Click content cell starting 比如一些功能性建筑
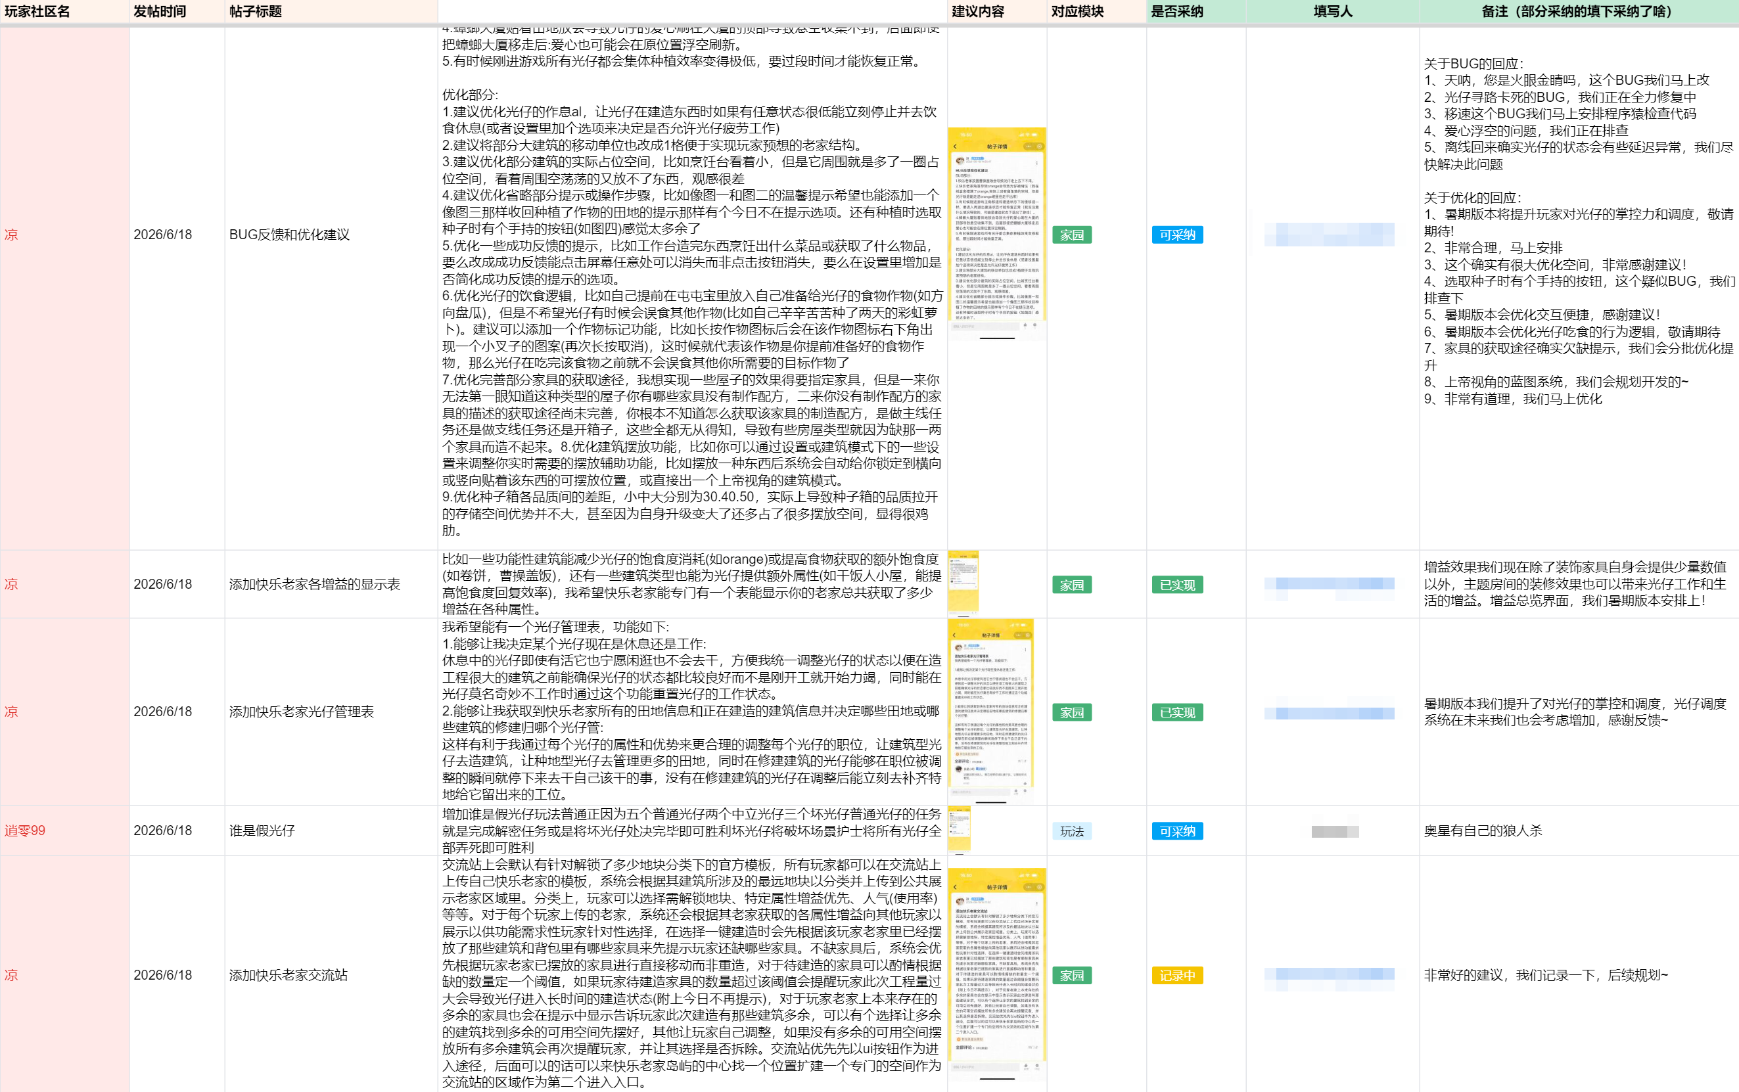The height and width of the screenshot is (1092, 1739). [x=692, y=584]
